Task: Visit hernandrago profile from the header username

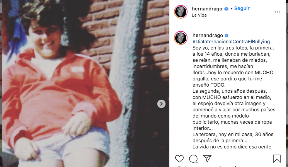Action: tap(207, 9)
